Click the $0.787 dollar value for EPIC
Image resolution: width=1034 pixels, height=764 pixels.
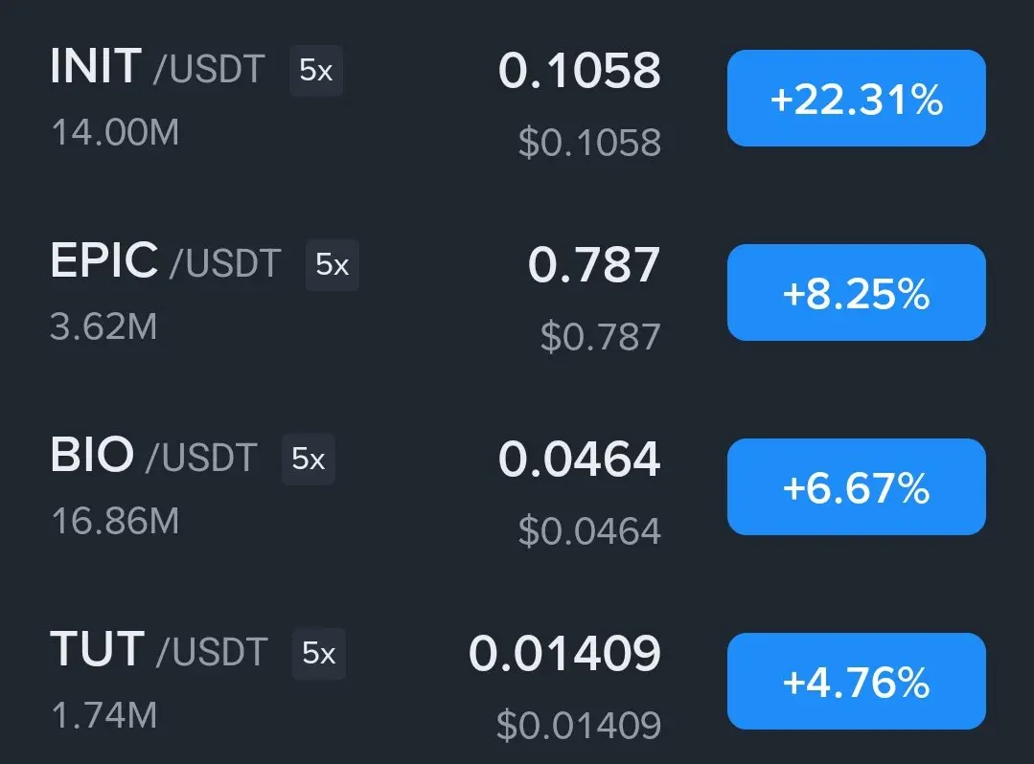(x=600, y=337)
